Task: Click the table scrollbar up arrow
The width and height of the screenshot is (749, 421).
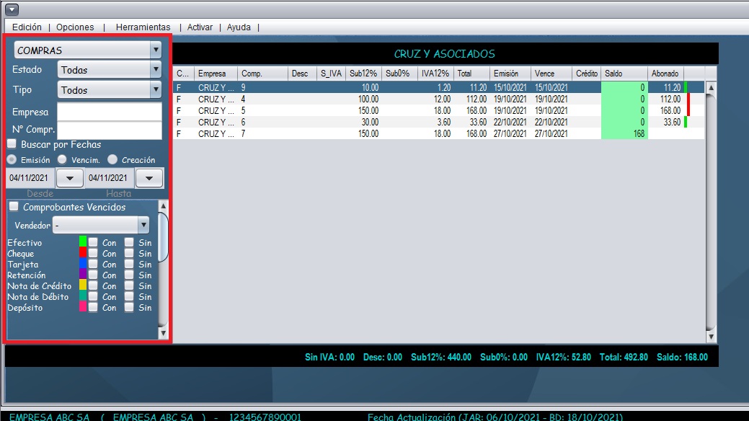Action: click(x=711, y=88)
